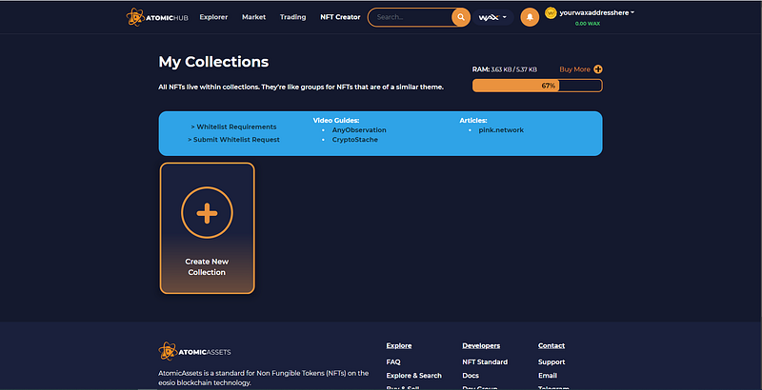Click the AtomicHub logo in header
Screen dimensions: 762x390
157,17
